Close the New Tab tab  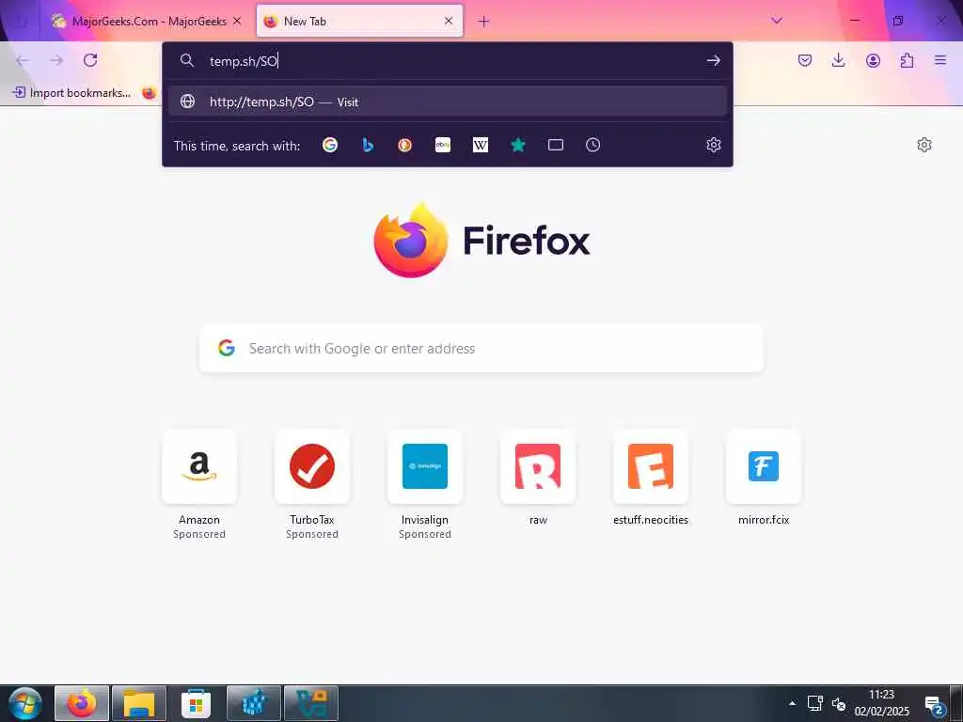point(449,21)
